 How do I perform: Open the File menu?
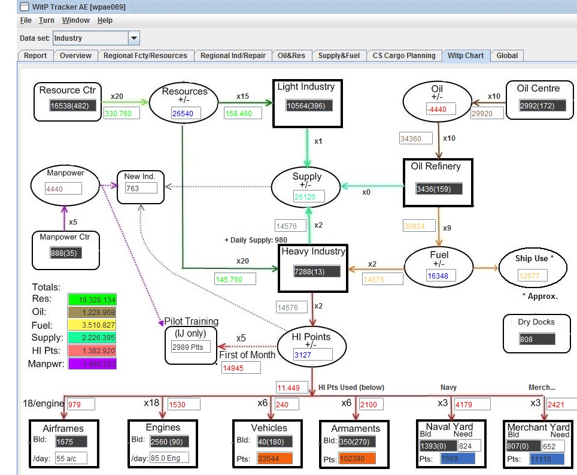(x=26, y=20)
